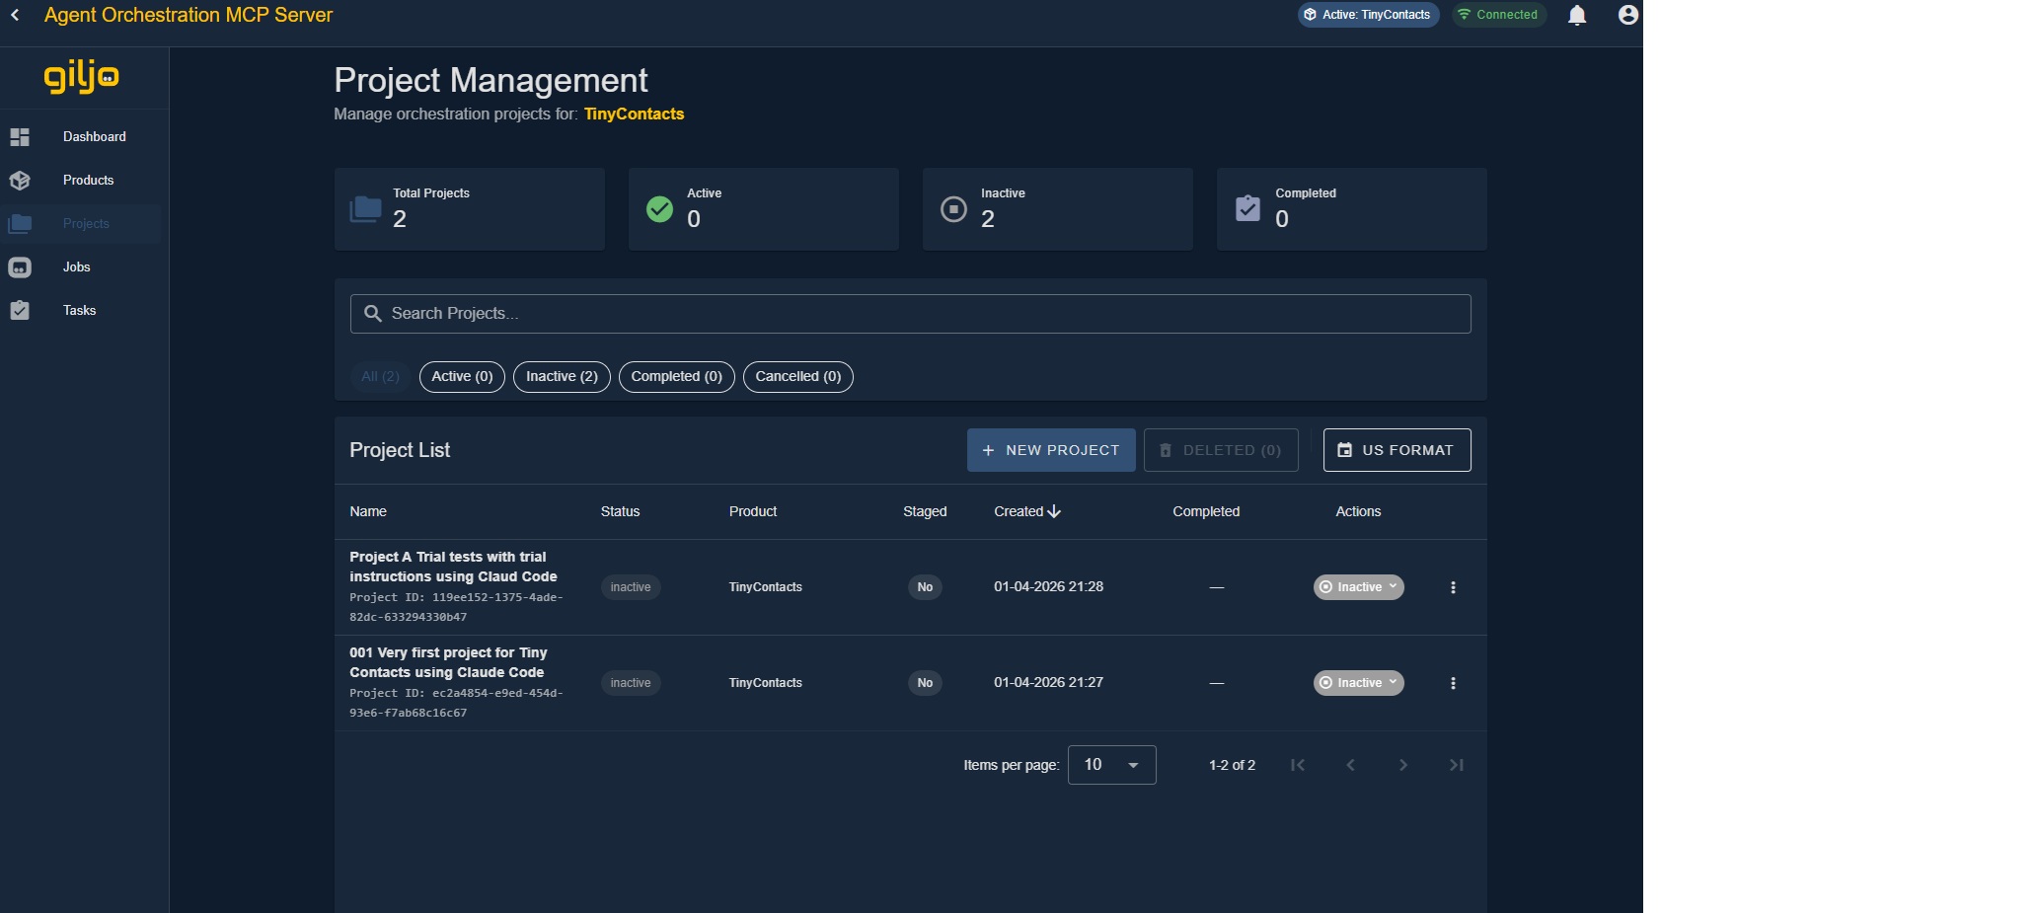Click the Jobs icon in sidebar
The image size is (2037, 913).
click(20, 267)
